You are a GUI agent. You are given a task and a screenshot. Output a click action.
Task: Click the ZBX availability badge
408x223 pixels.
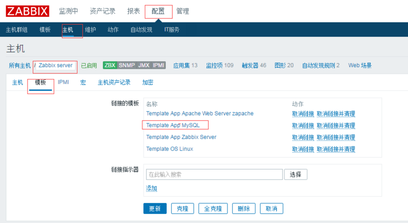(110, 65)
